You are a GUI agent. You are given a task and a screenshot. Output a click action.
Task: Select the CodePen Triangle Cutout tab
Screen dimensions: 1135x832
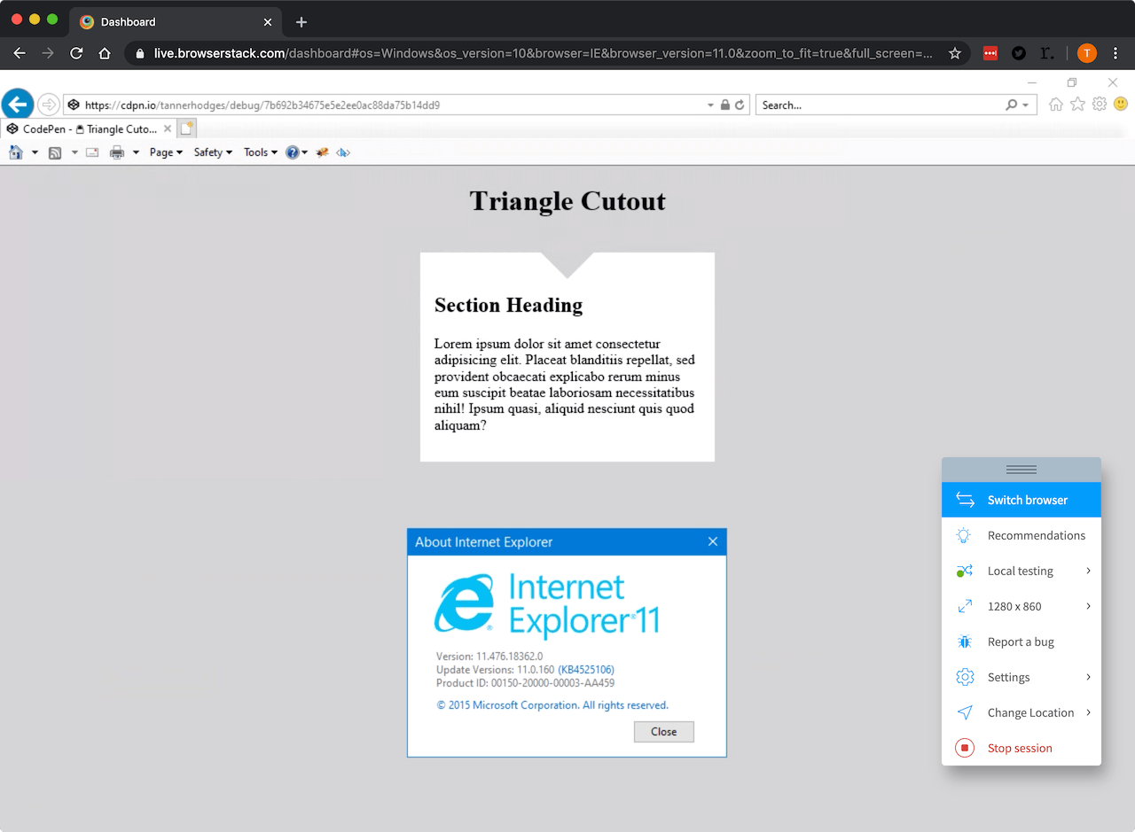point(89,129)
